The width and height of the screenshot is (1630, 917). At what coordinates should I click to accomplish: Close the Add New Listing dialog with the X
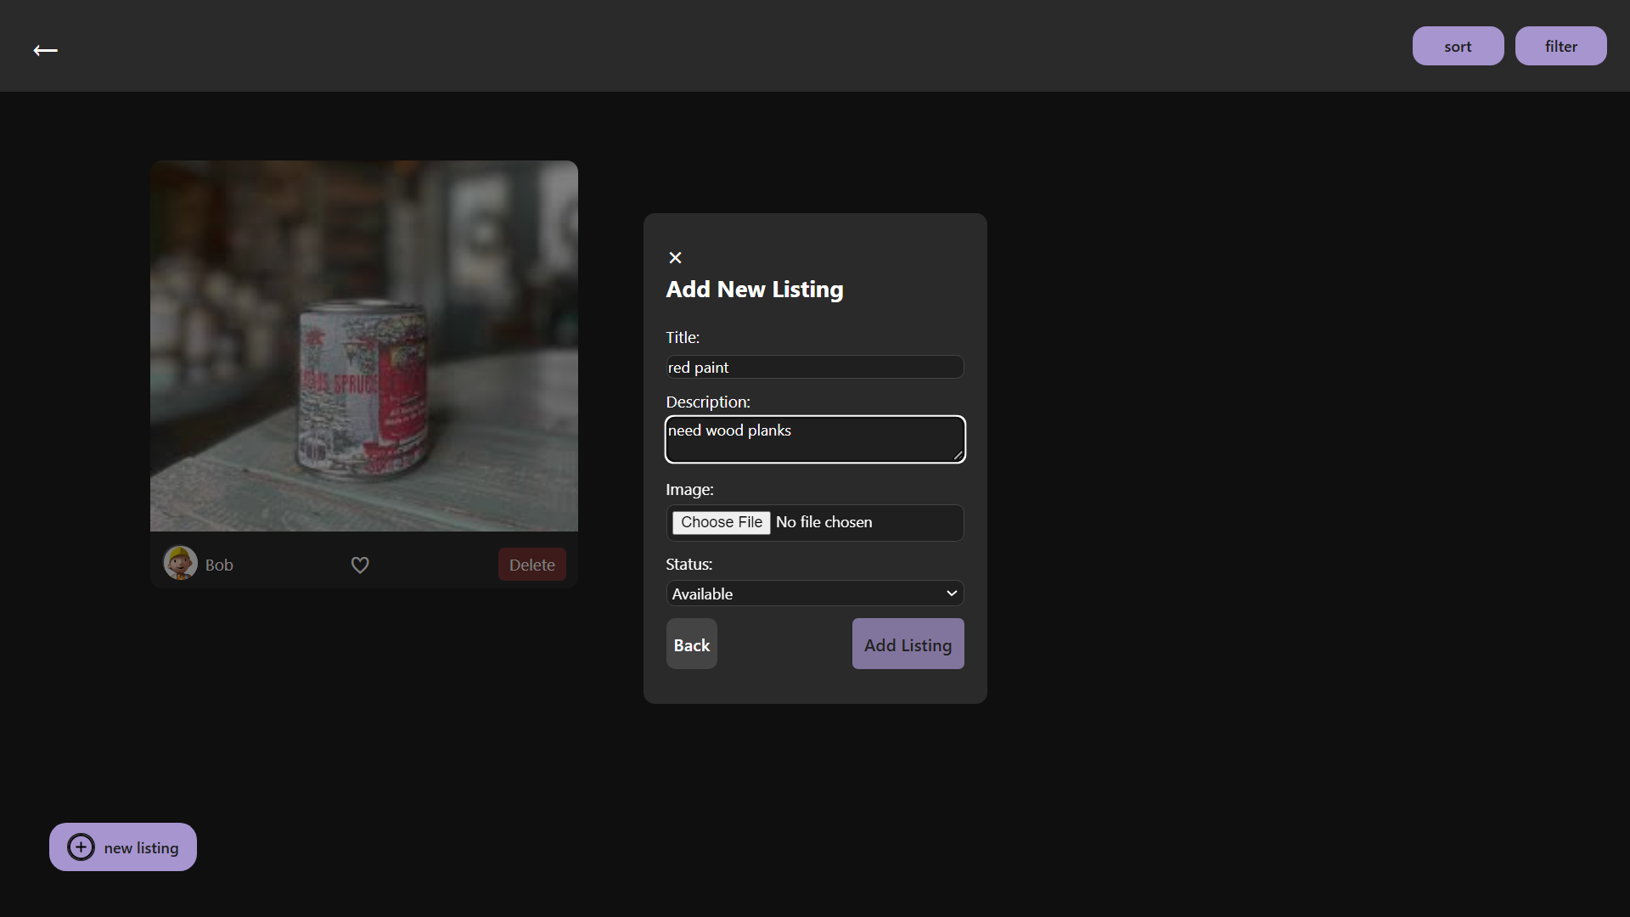pyautogui.click(x=675, y=257)
